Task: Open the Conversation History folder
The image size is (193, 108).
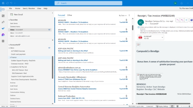Action: [17, 92]
